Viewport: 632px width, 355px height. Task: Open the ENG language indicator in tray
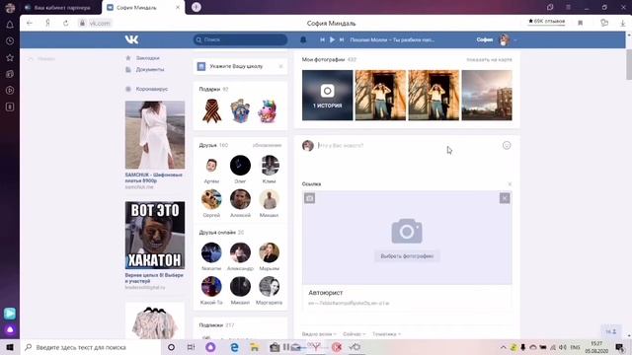tap(576, 347)
